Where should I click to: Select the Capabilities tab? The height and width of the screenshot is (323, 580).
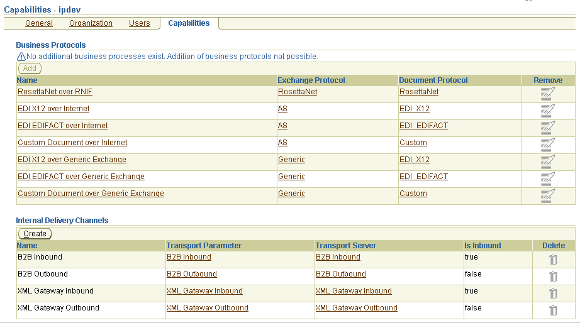pyautogui.click(x=189, y=23)
